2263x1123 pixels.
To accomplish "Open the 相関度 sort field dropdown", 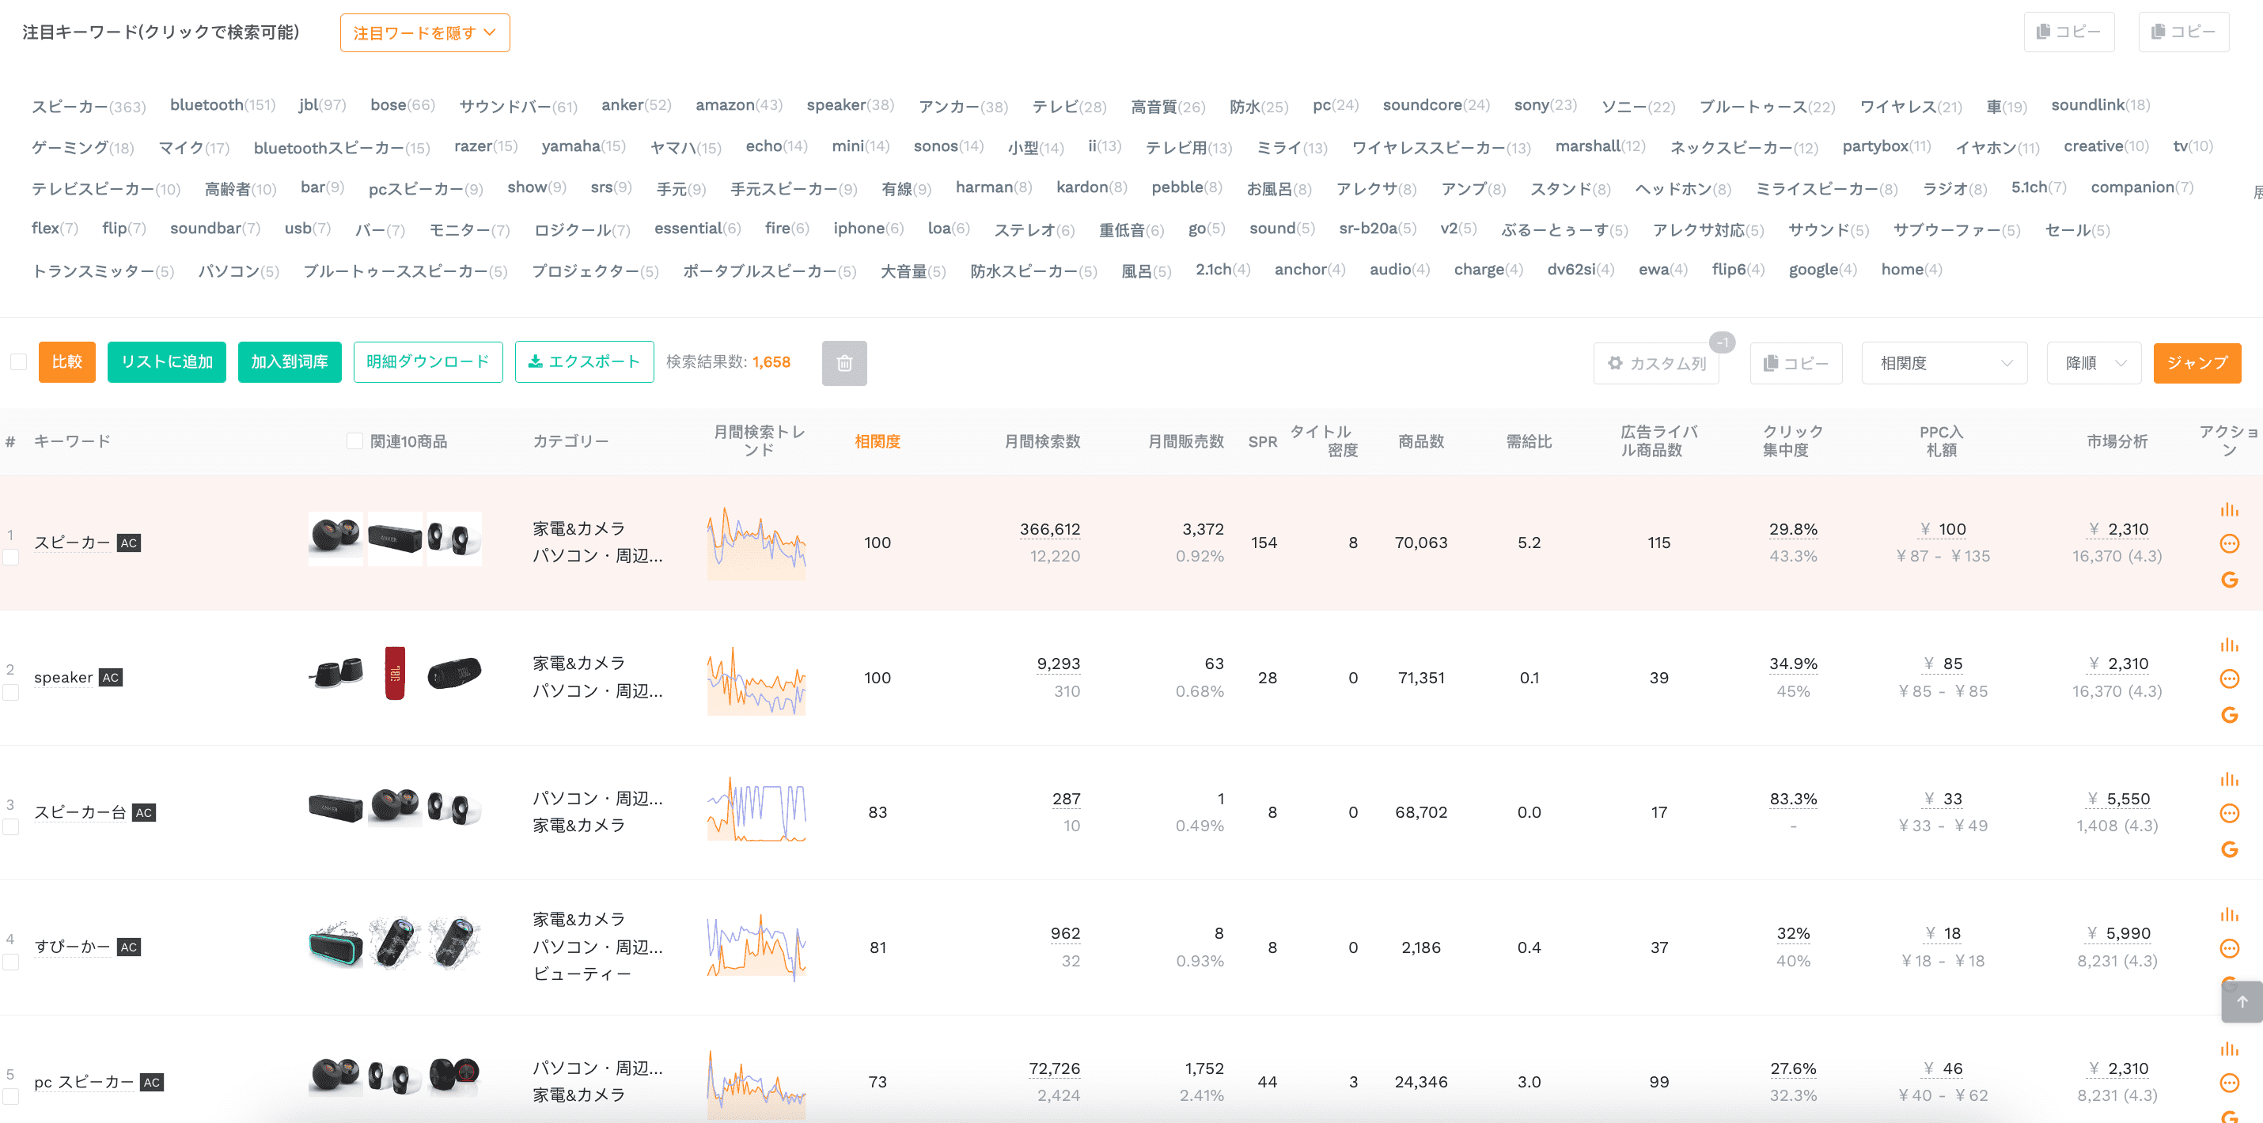I will click(x=1943, y=363).
